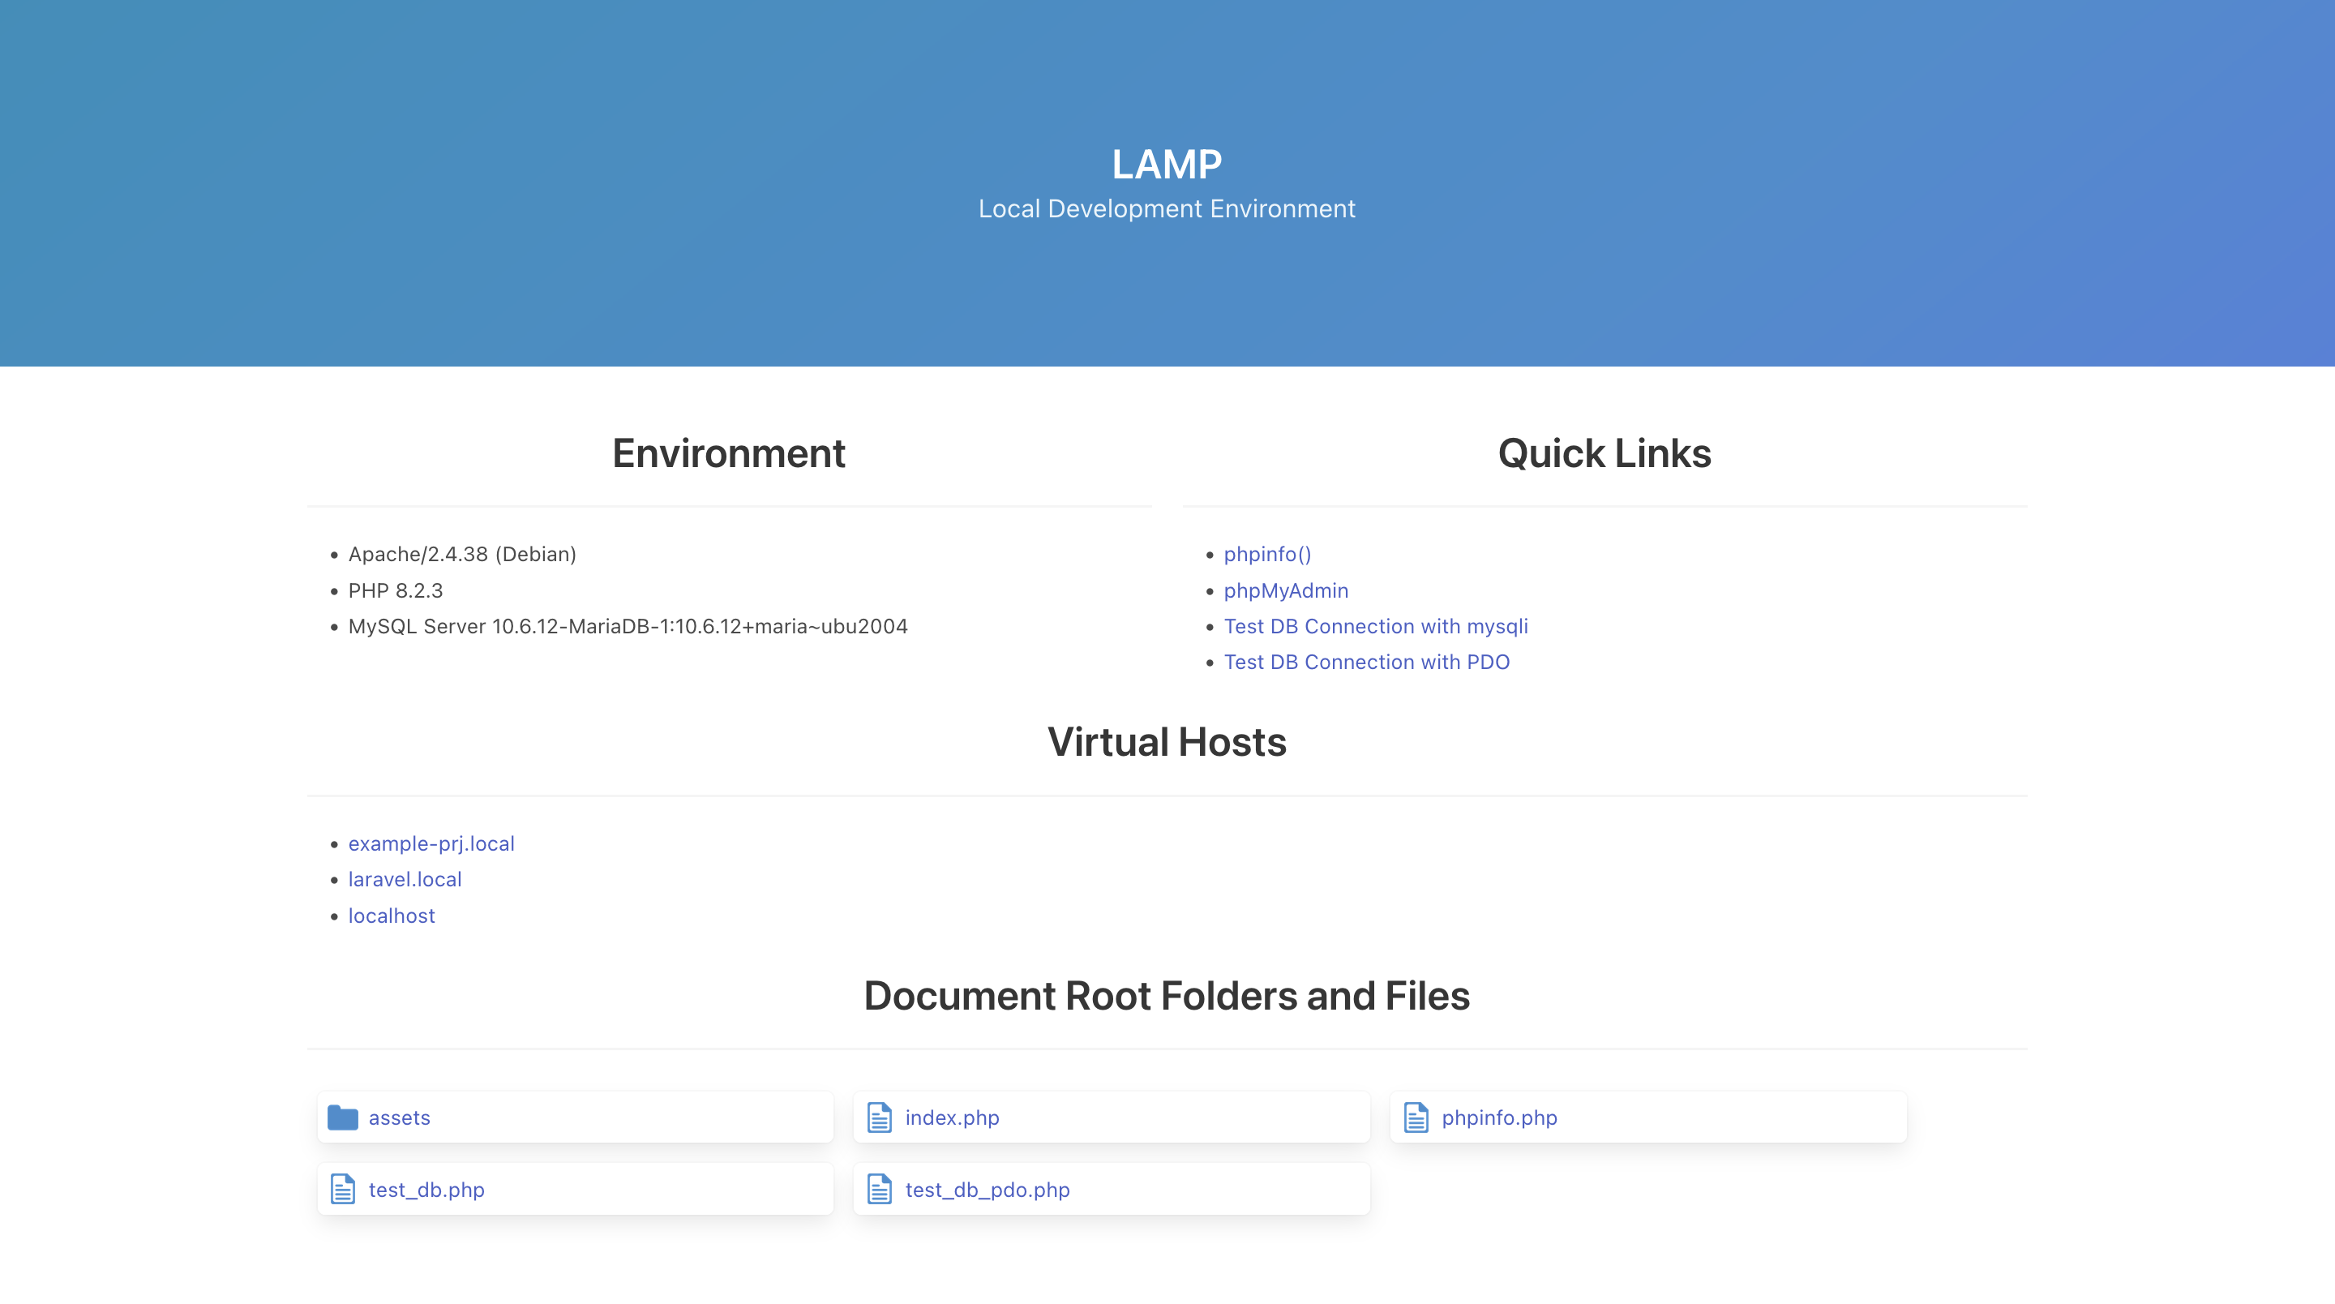Click the assets folder icon
The image size is (2335, 1304).
click(x=343, y=1117)
